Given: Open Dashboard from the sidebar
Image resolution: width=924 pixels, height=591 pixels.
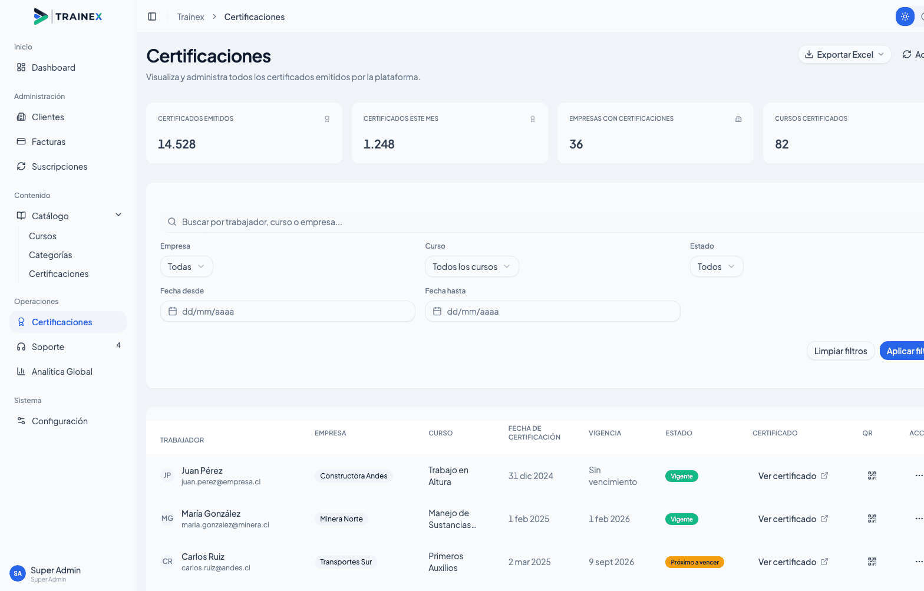Looking at the screenshot, I should (x=68, y=68).
